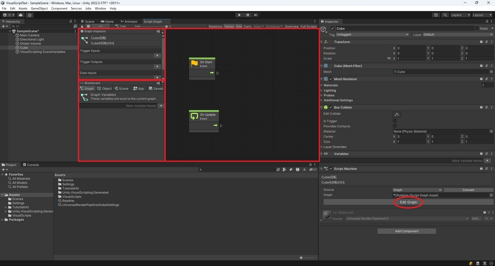The image size is (495, 266).
Task: Toggle the graph lock icon
Action: 82,26
